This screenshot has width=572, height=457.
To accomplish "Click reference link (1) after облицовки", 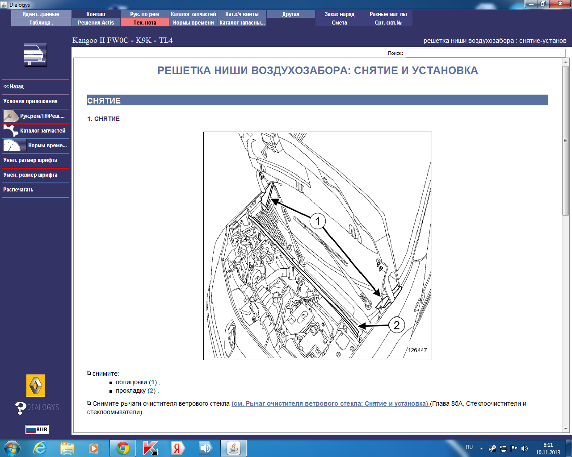I will 153,382.
